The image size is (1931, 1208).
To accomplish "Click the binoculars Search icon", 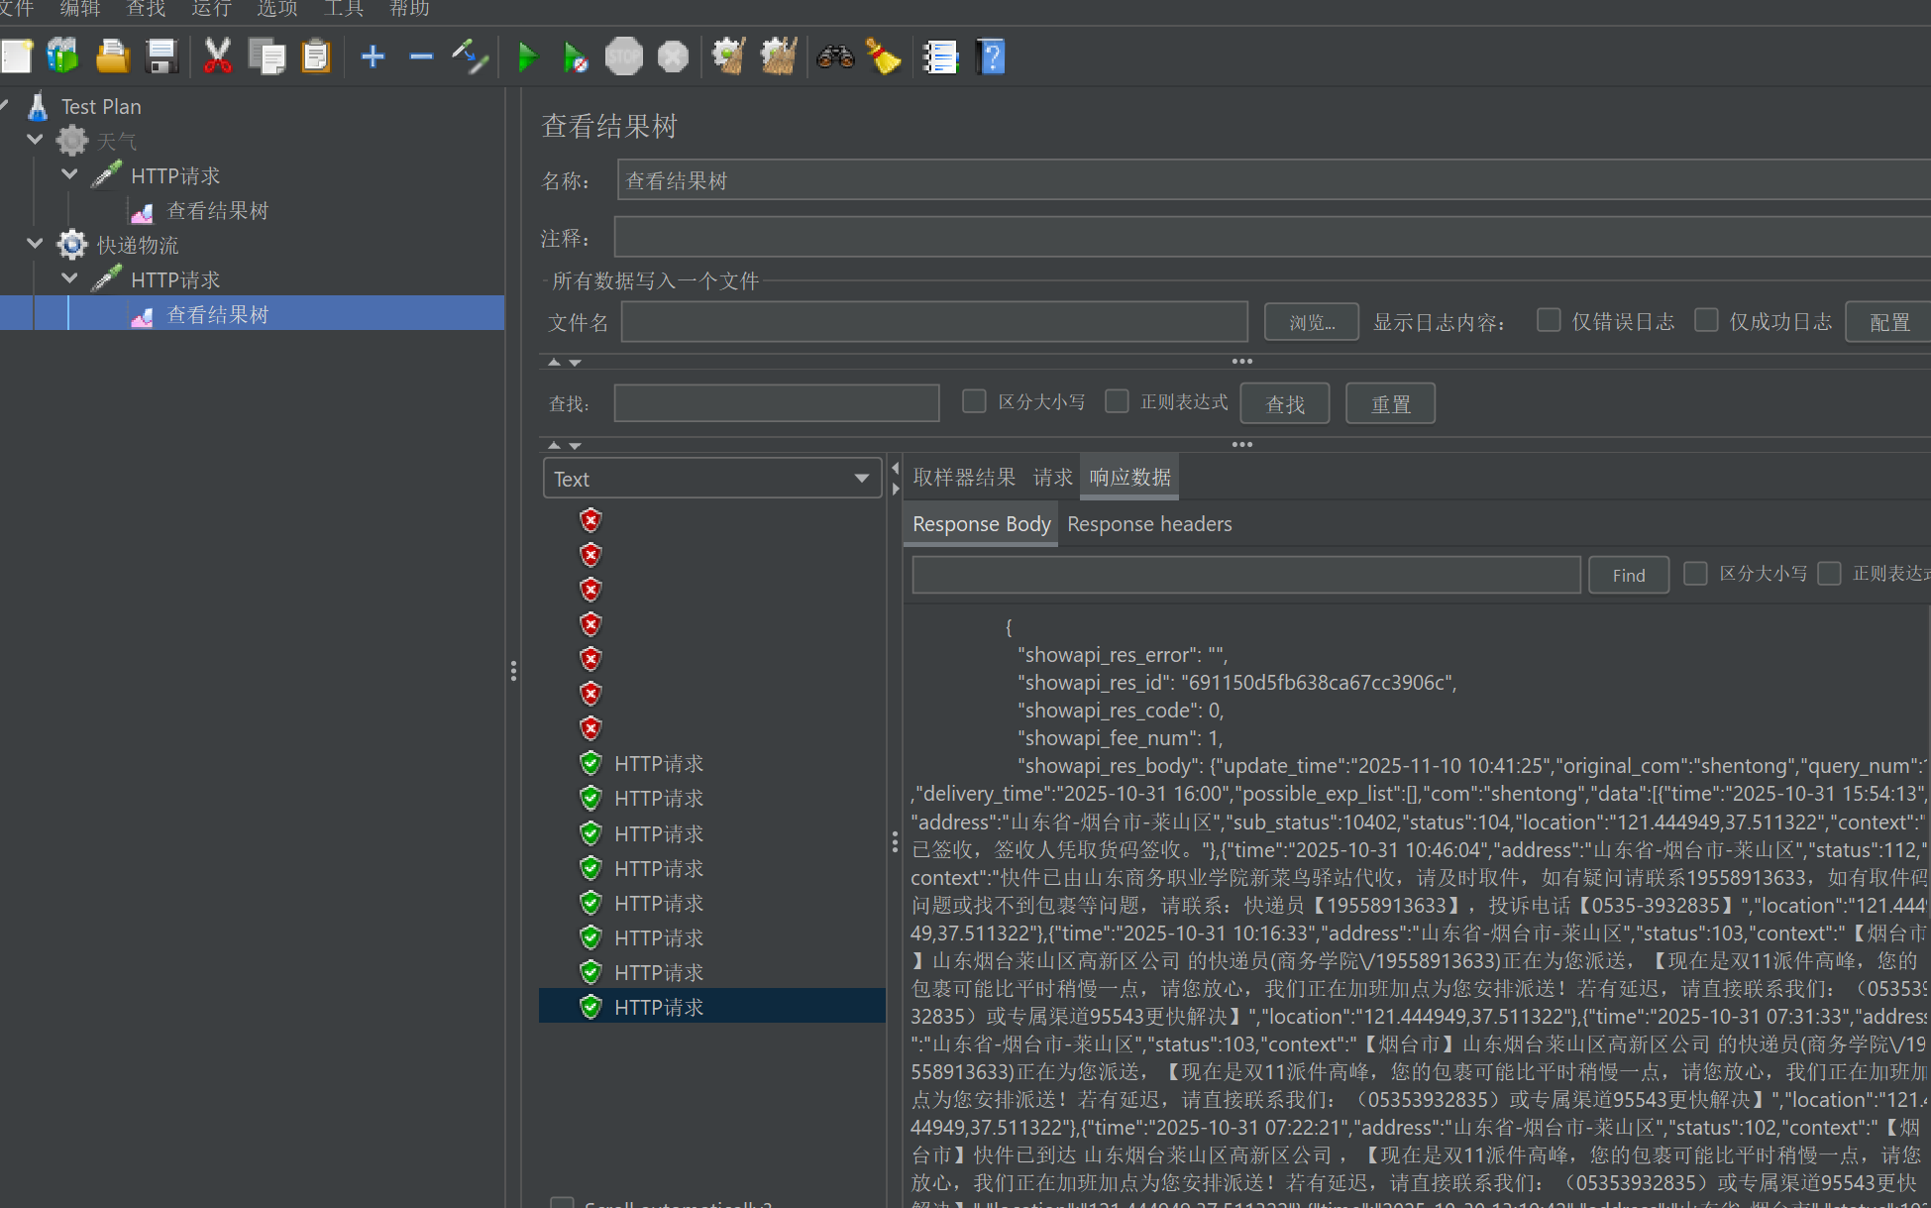I will tap(835, 57).
